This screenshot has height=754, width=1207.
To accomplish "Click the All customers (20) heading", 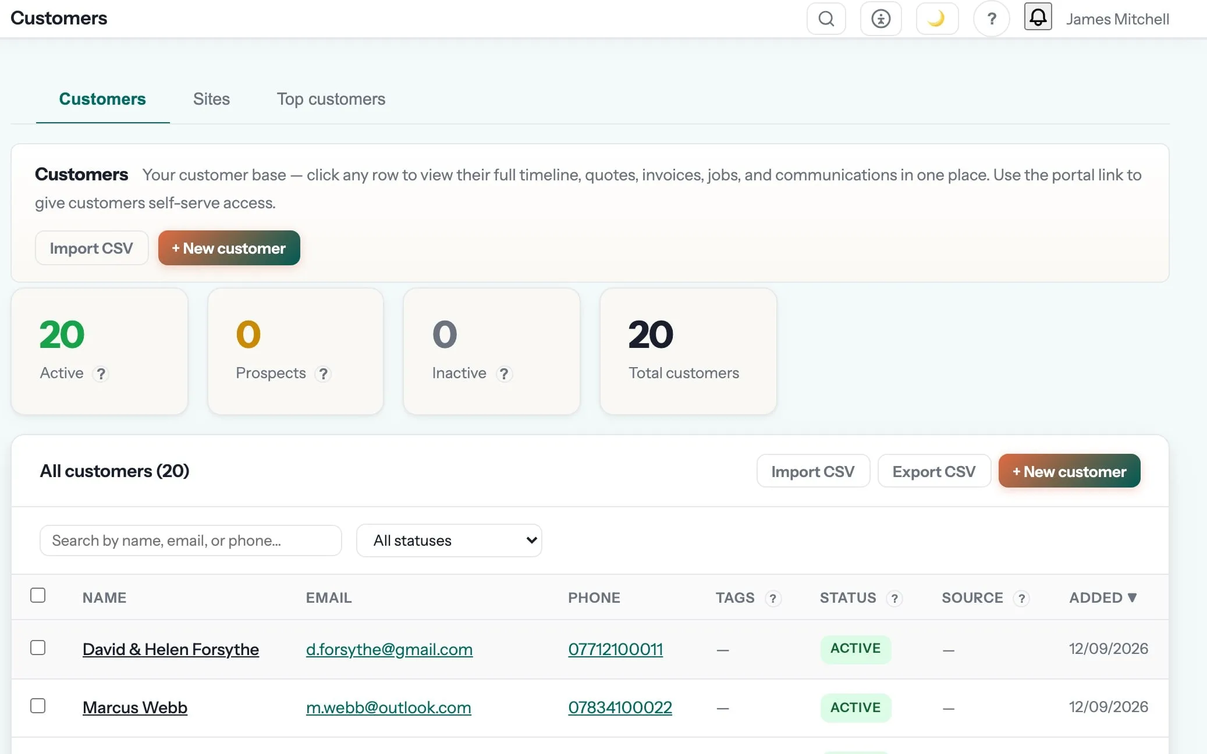I will 115,471.
